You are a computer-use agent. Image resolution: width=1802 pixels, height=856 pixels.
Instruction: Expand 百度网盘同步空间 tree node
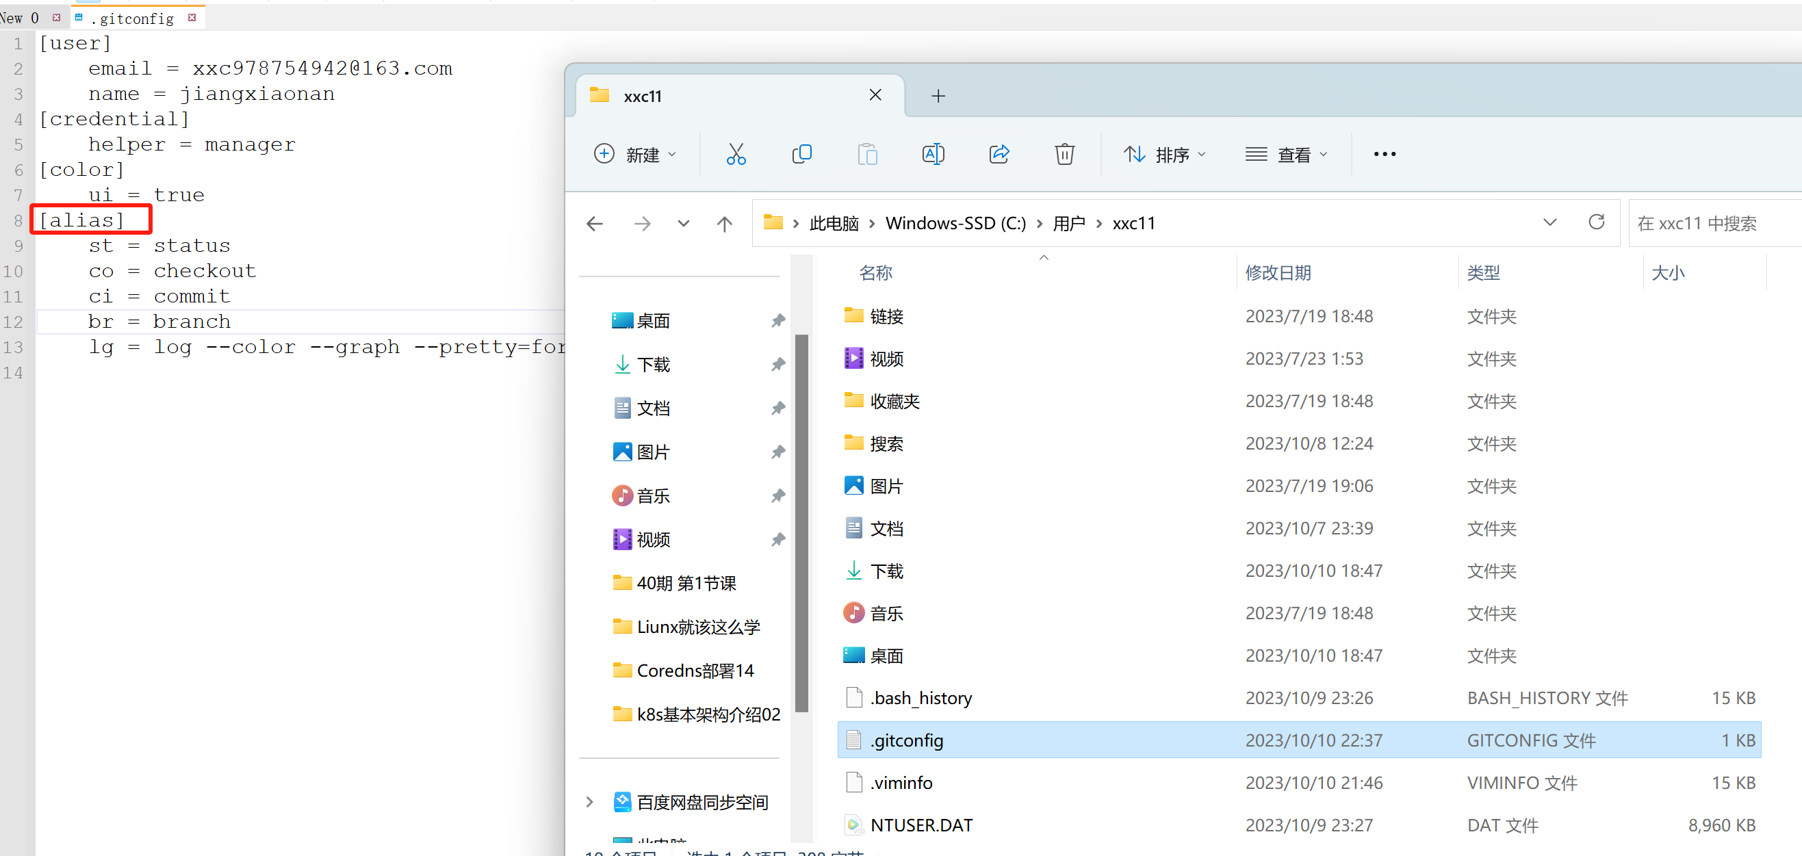(x=590, y=801)
